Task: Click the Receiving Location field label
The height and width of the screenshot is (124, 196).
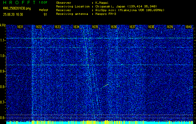Action: tap(73, 7)
